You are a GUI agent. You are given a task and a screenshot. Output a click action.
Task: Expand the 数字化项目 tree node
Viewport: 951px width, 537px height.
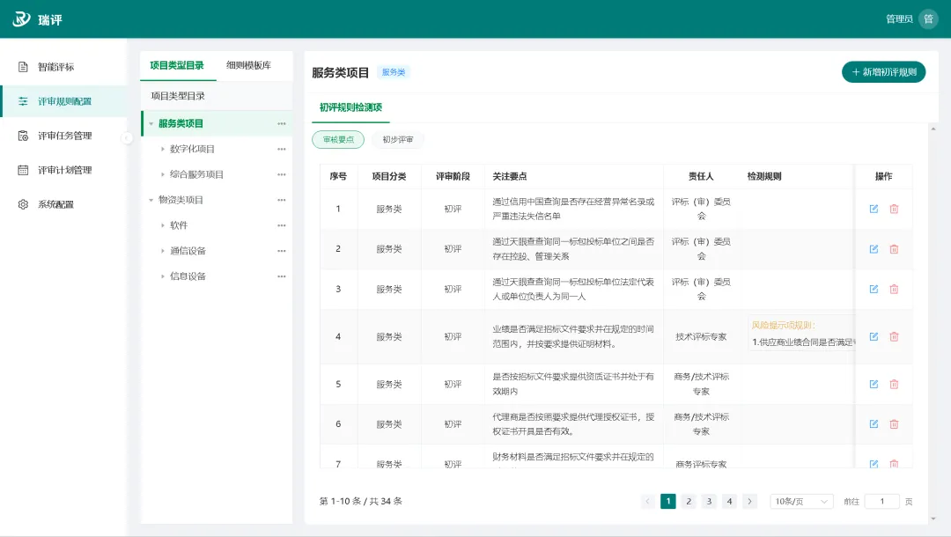(163, 149)
